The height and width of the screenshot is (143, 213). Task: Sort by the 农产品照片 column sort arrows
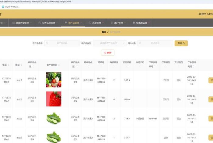click(59, 65)
